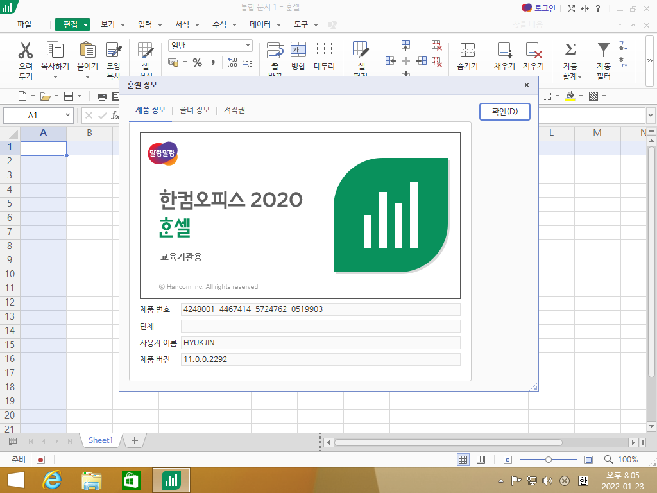Click the macro record button in status bar

point(40,460)
